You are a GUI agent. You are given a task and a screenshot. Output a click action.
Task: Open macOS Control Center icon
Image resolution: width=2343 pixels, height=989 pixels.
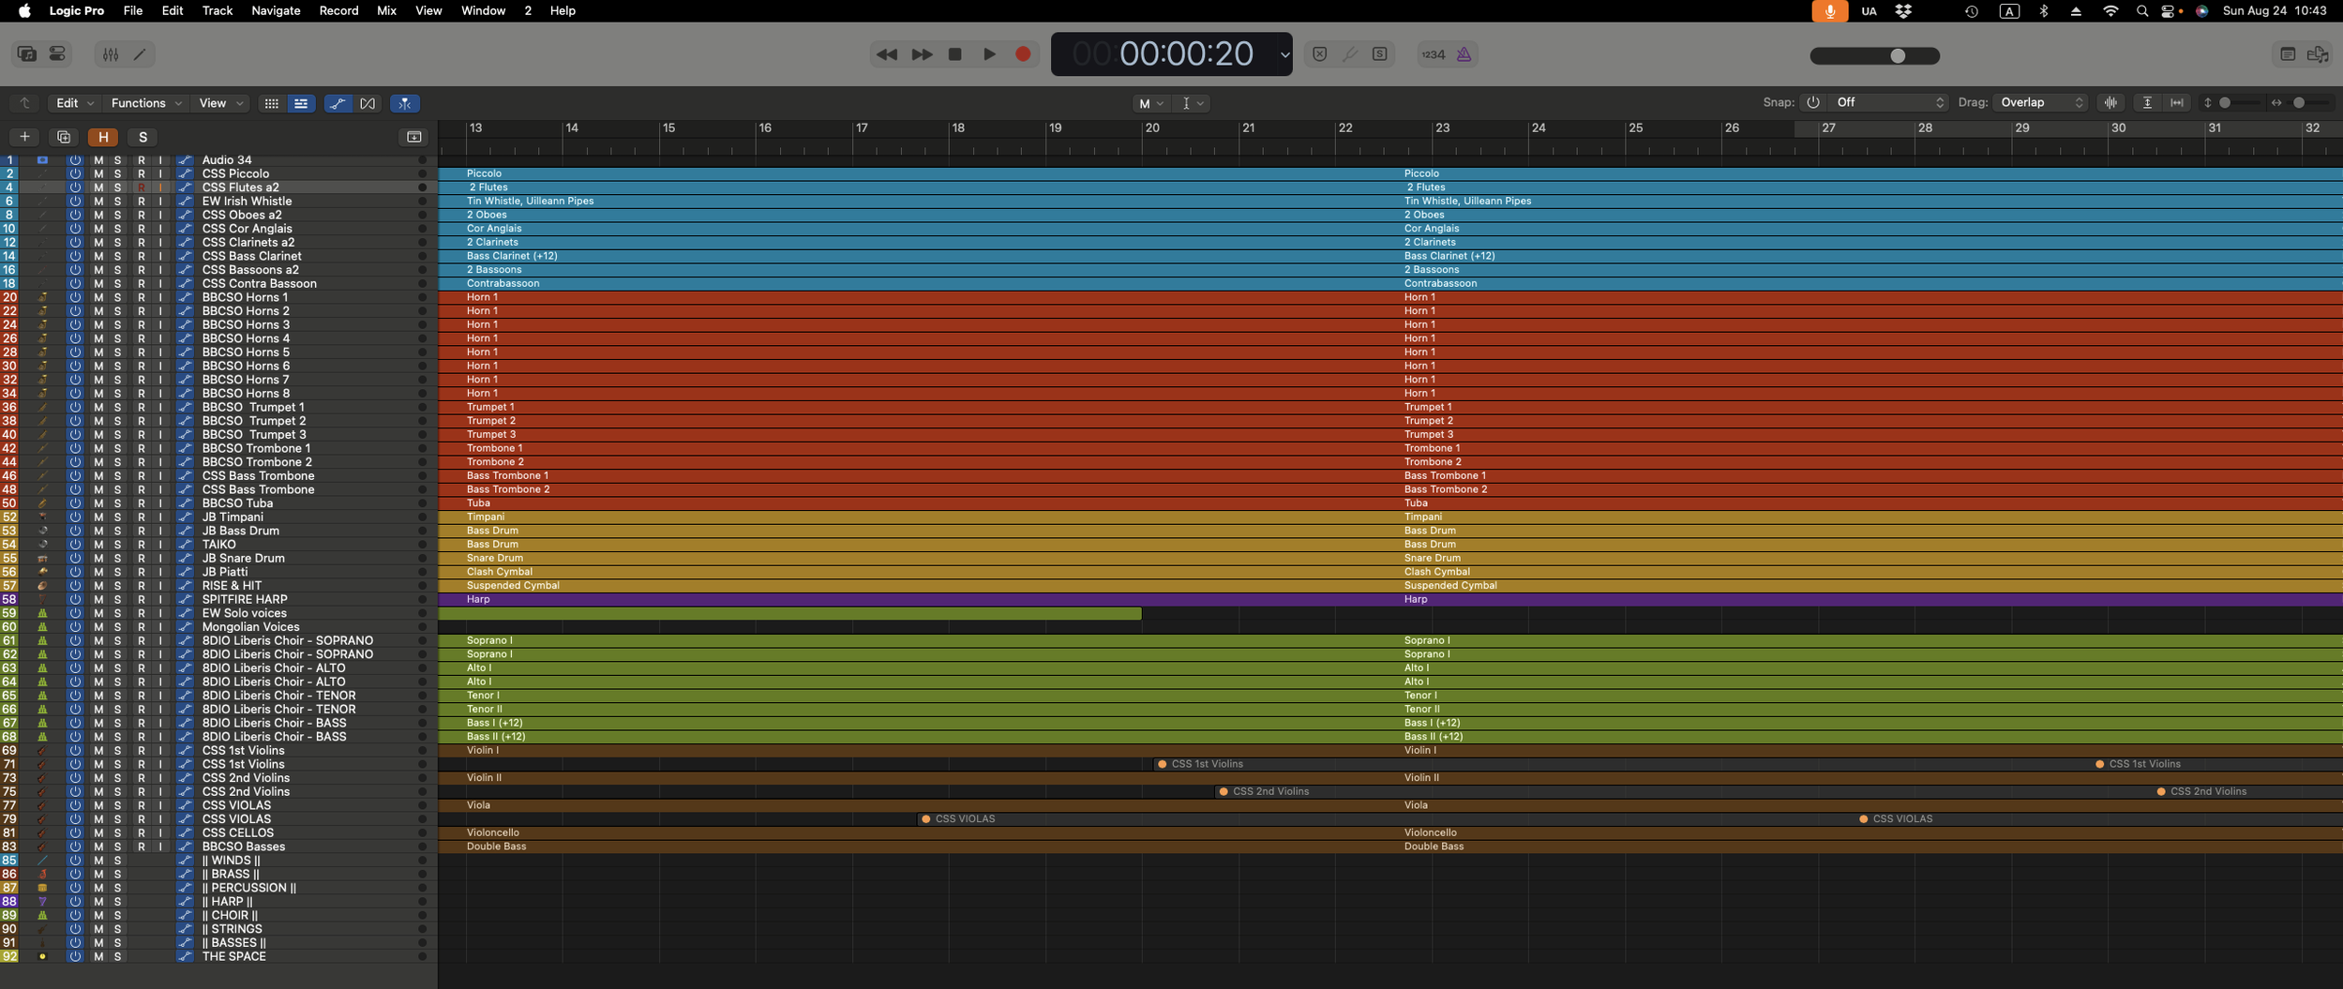click(2169, 10)
